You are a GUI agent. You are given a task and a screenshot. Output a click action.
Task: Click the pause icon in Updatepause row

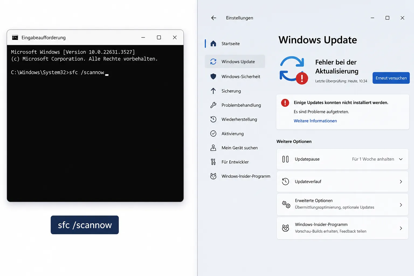(x=285, y=159)
